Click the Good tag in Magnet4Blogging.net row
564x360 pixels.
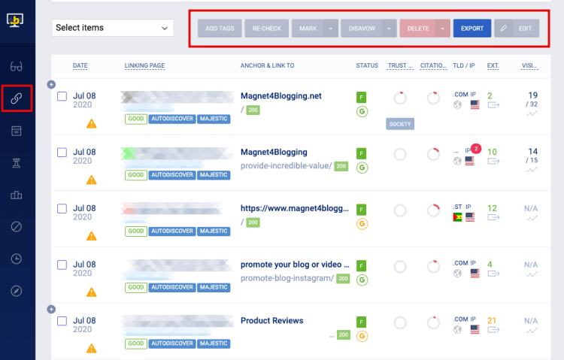(135, 119)
